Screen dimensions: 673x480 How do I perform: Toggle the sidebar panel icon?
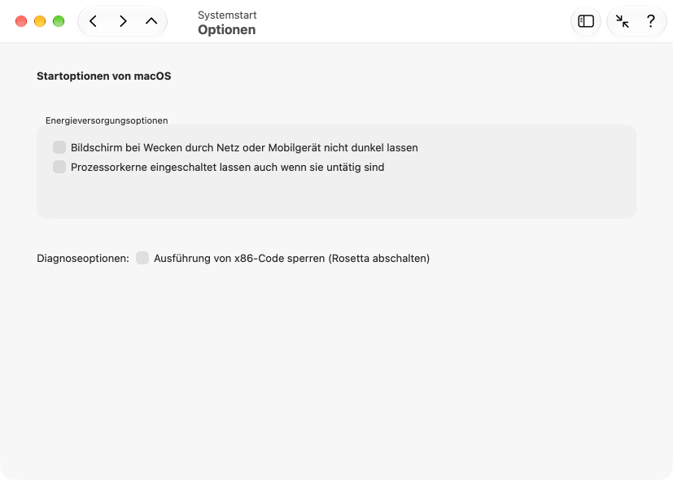click(586, 21)
